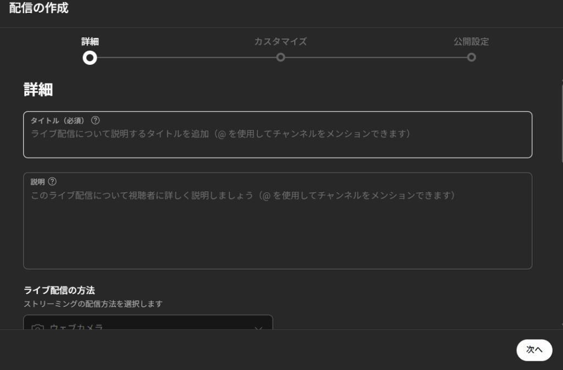Go to 詳細 step label
563x370 pixels.
click(x=90, y=42)
